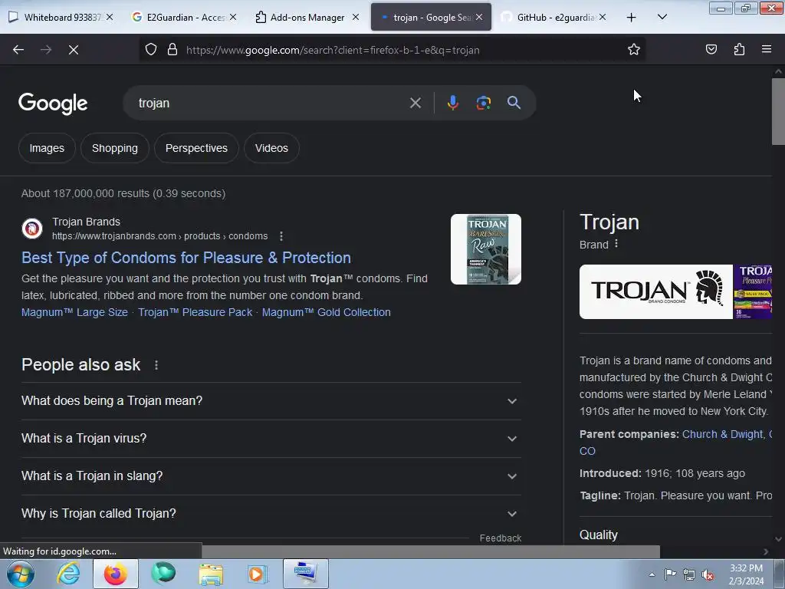Start voice search with microphone
This screenshot has height=589, width=785.
(452, 104)
